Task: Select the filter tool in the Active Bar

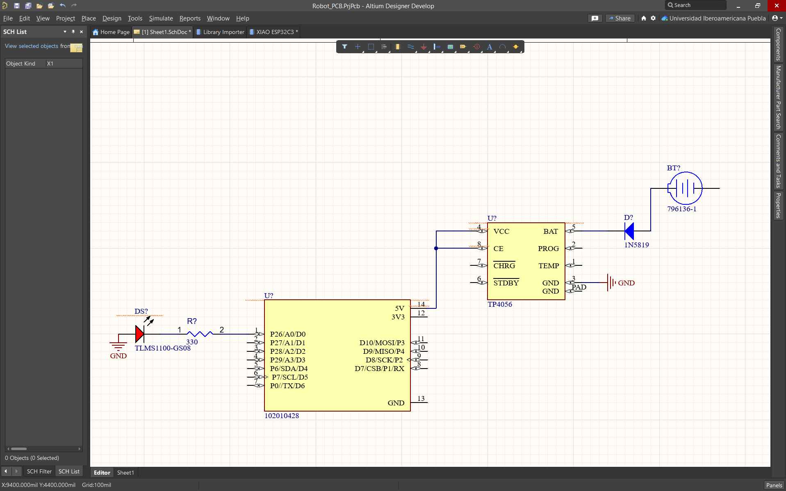Action: pyautogui.click(x=345, y=47)
